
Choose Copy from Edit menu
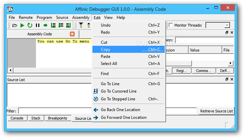pos(129,49)
